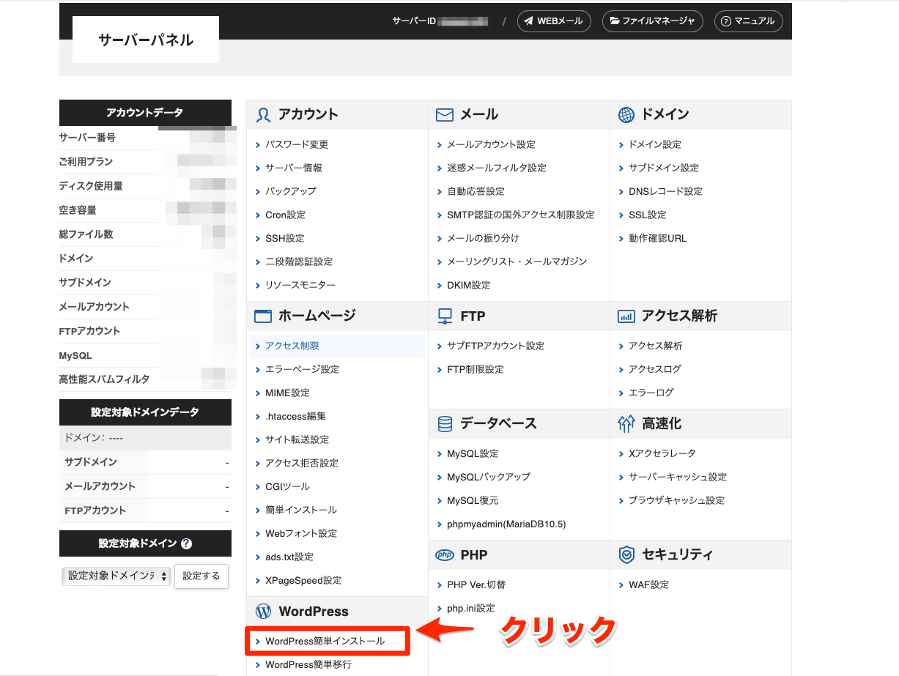Click the Homepage section window icon
The image size is (899, 676).
point(263,316)
